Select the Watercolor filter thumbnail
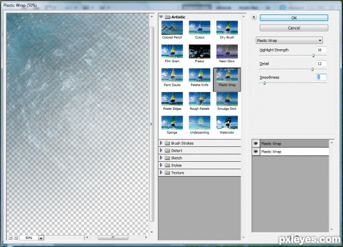 227,123
